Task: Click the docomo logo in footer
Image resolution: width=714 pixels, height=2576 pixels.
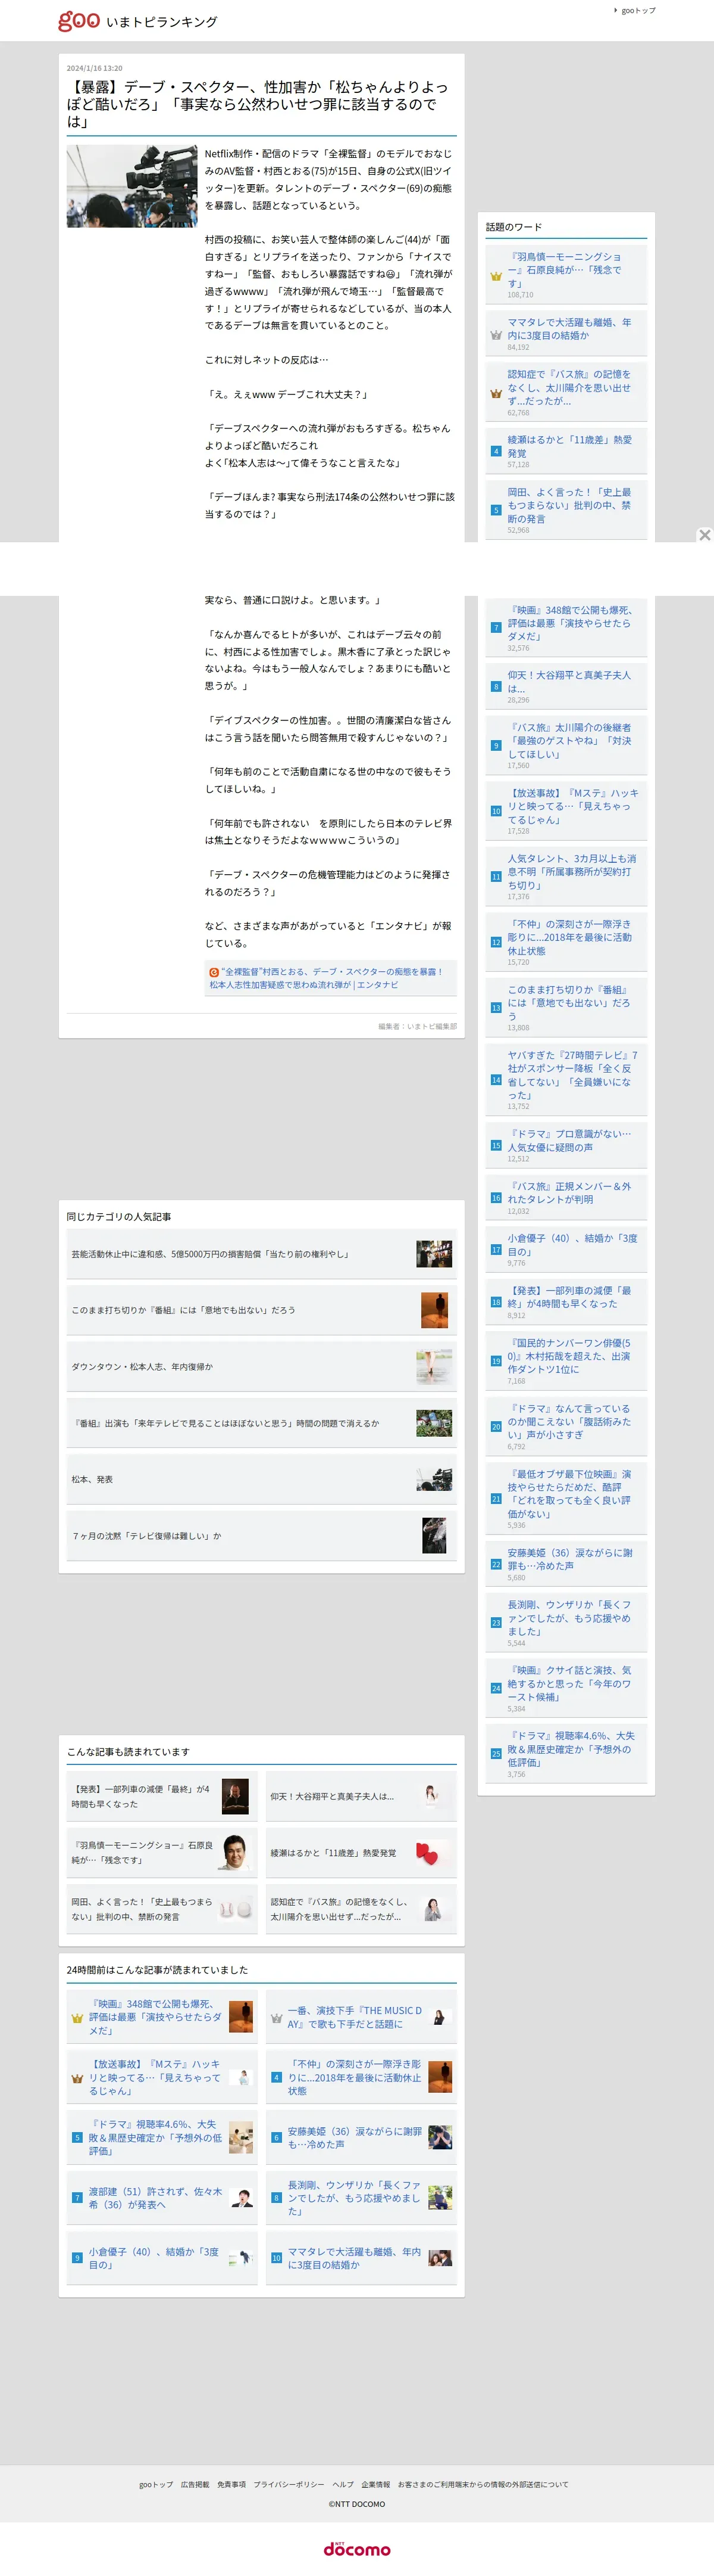Action: pyautogui.click(x=356, y=2549)
